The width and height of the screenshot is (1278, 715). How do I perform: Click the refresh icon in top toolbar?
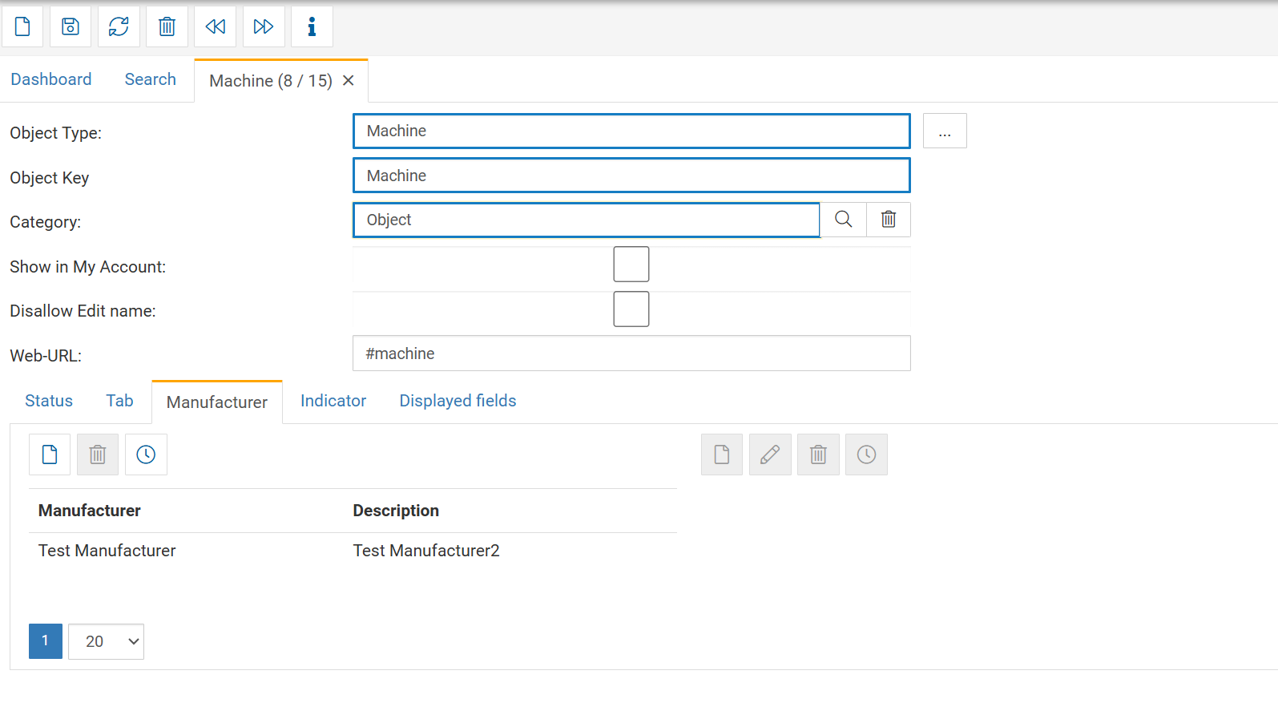tap(119, 26)
